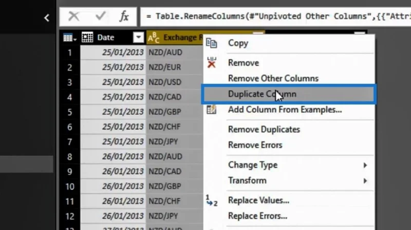411x230 pixels.
Task: Select row number 1
Action: (x=70, y=53)
